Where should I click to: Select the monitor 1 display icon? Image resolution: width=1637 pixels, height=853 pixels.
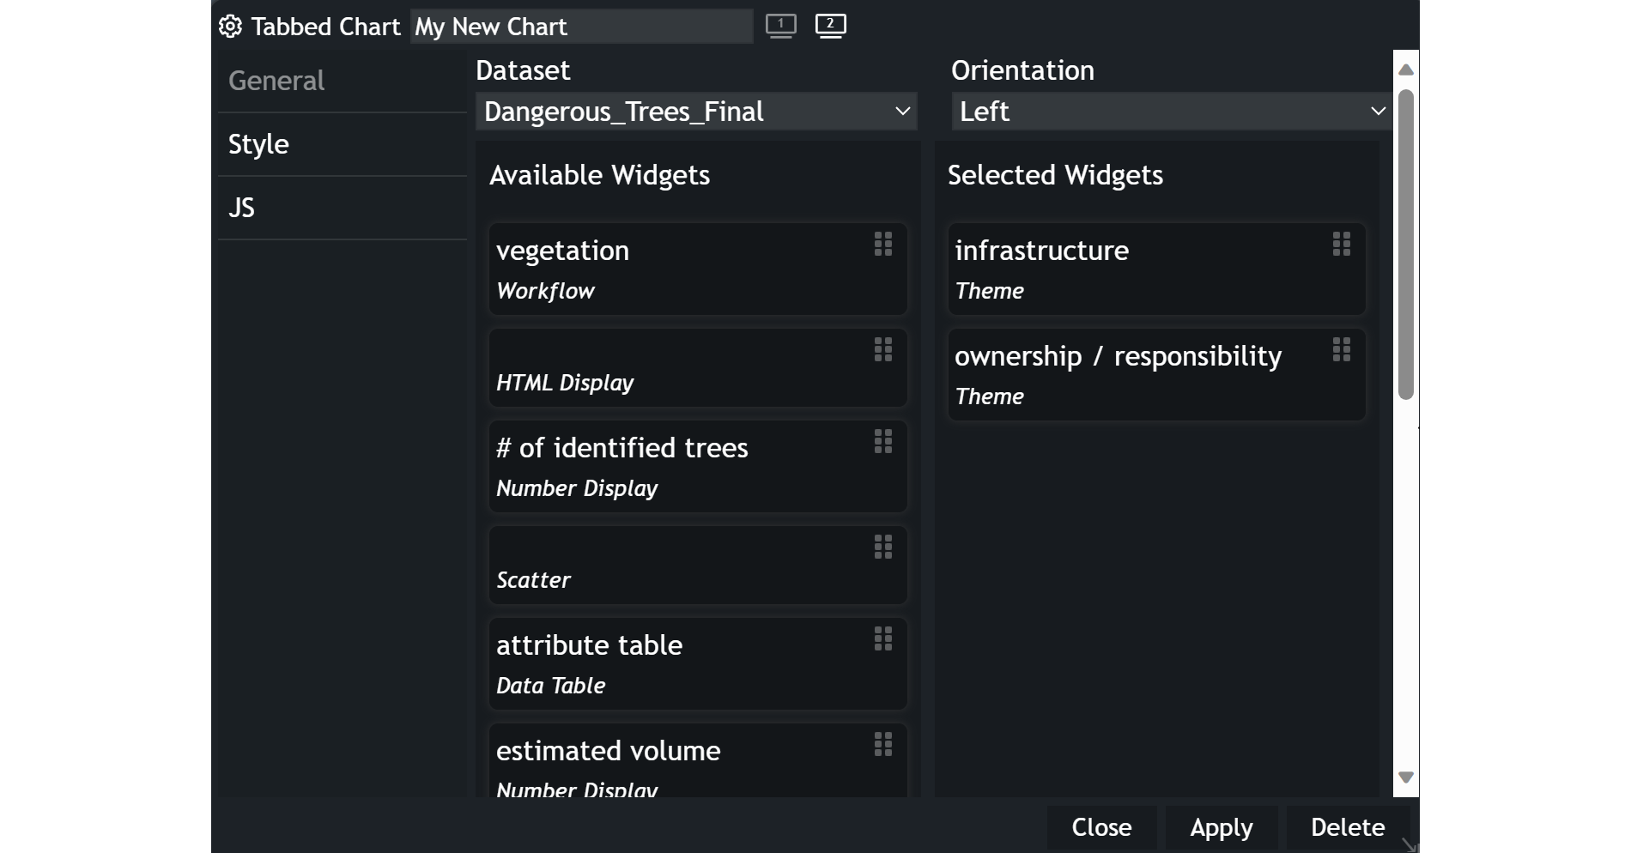pos(780,26)
